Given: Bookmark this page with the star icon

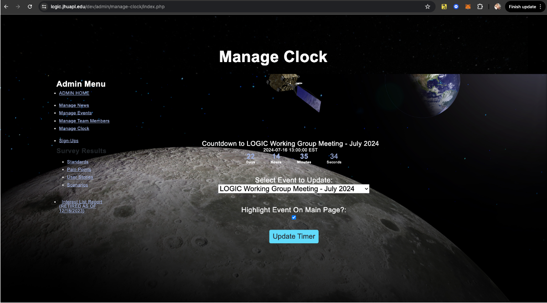Looking at the screenshot, I should coord(428,7).
